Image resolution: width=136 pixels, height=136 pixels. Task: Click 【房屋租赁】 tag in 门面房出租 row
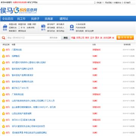click(97, 50)
